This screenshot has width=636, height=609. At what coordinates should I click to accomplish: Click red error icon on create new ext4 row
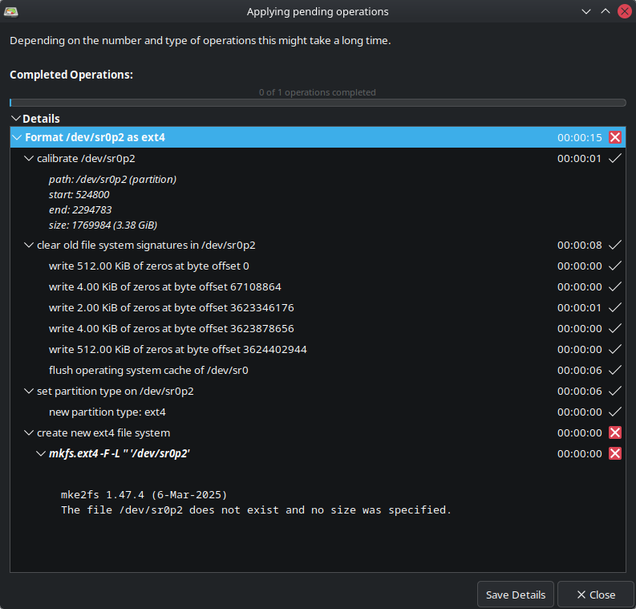pyautogui.click(x=615, y=433)
